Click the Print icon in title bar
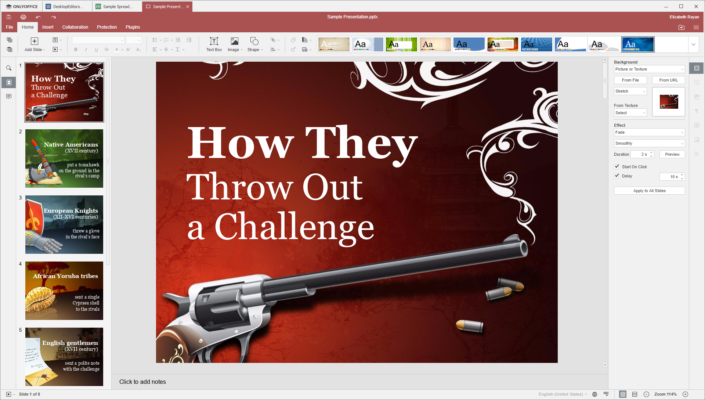Screen dimensions: 705x400 [x=23, y=17]
